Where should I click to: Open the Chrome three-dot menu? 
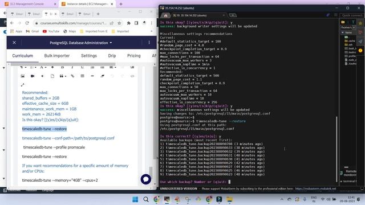coord(152,23)
